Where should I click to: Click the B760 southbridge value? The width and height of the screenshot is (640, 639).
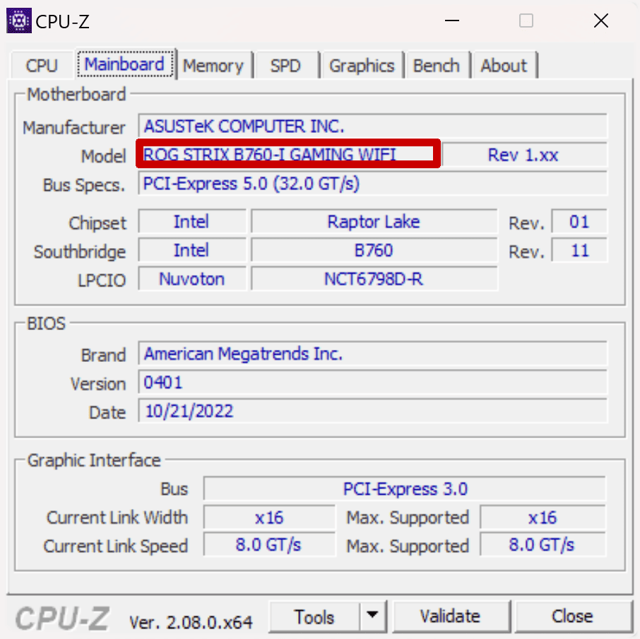tap(374, 250)
